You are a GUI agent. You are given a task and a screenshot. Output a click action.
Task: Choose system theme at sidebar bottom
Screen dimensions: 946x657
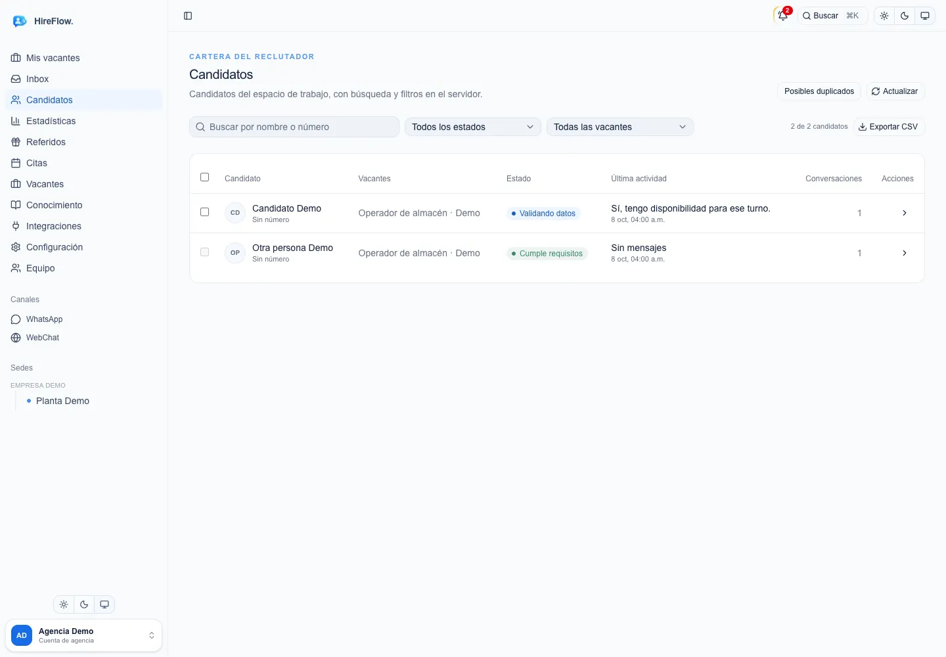pos(104,604)
